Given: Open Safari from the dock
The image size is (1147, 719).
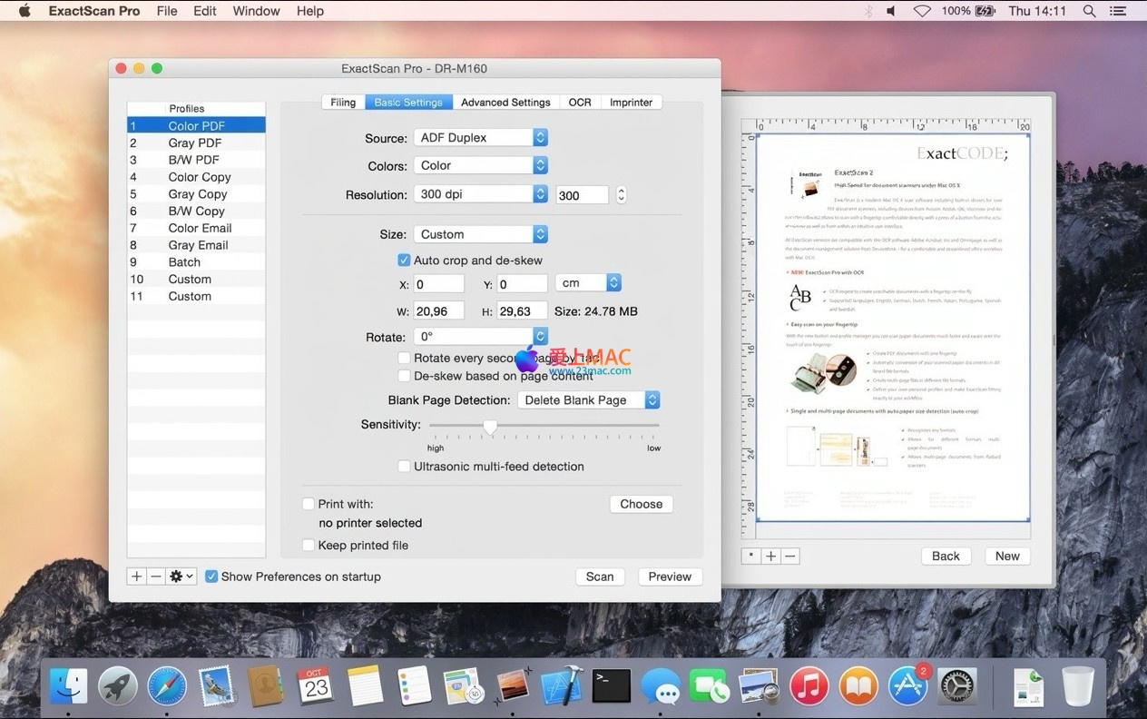Looking at the screenshot, I should coord(167,686).
